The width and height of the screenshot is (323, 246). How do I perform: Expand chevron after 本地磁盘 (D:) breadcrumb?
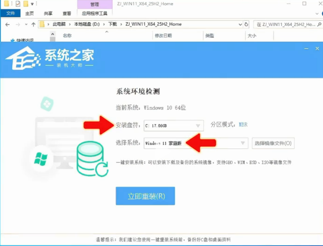[x=104, y=24]
